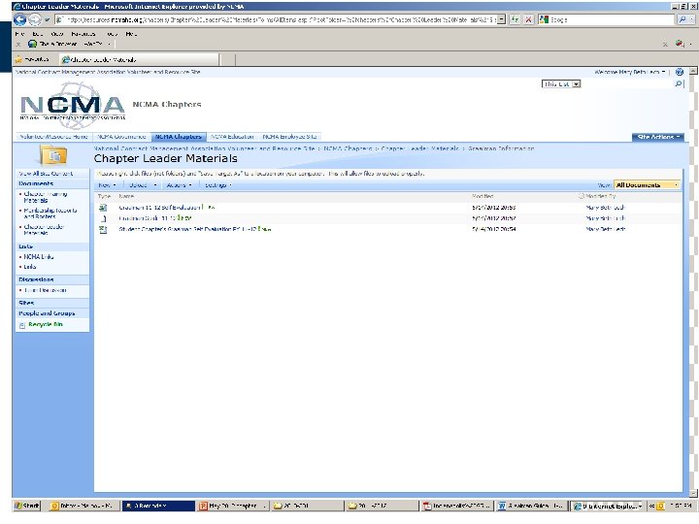Viewport: 699px width, 524px height.
Task: Click the red toolbar icon at far right
Action: 680,44
